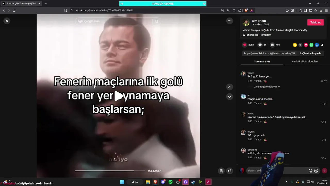Open Steam from the taskbar
Viewport: 330px width, 186px height.
point(193,182)
